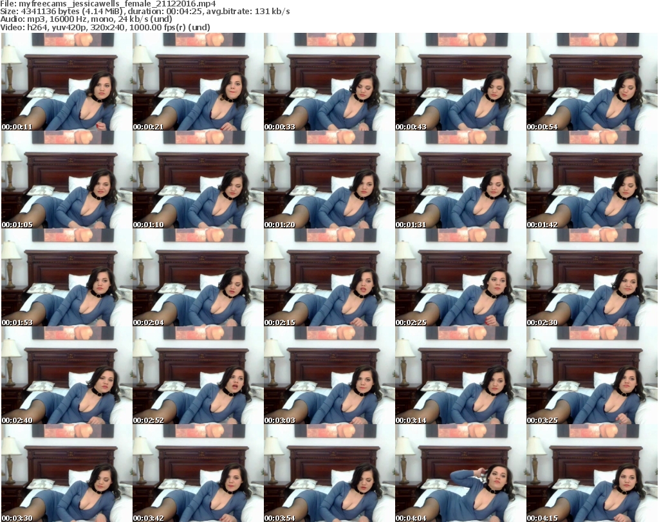Image resolution: width=659 pixels, height=522 pixels.
Task: Select the thumbnail frame at 00:01:10
Action: [198, 180]
